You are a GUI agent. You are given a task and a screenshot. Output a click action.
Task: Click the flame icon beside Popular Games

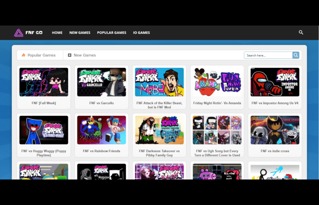[x=23, y=55]
